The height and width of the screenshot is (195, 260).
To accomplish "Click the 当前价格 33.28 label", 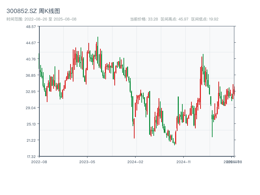I will pos(144,19).
